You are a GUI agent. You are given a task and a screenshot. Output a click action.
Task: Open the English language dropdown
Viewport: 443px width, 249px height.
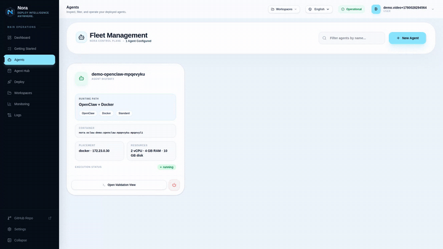pos(319,9)
